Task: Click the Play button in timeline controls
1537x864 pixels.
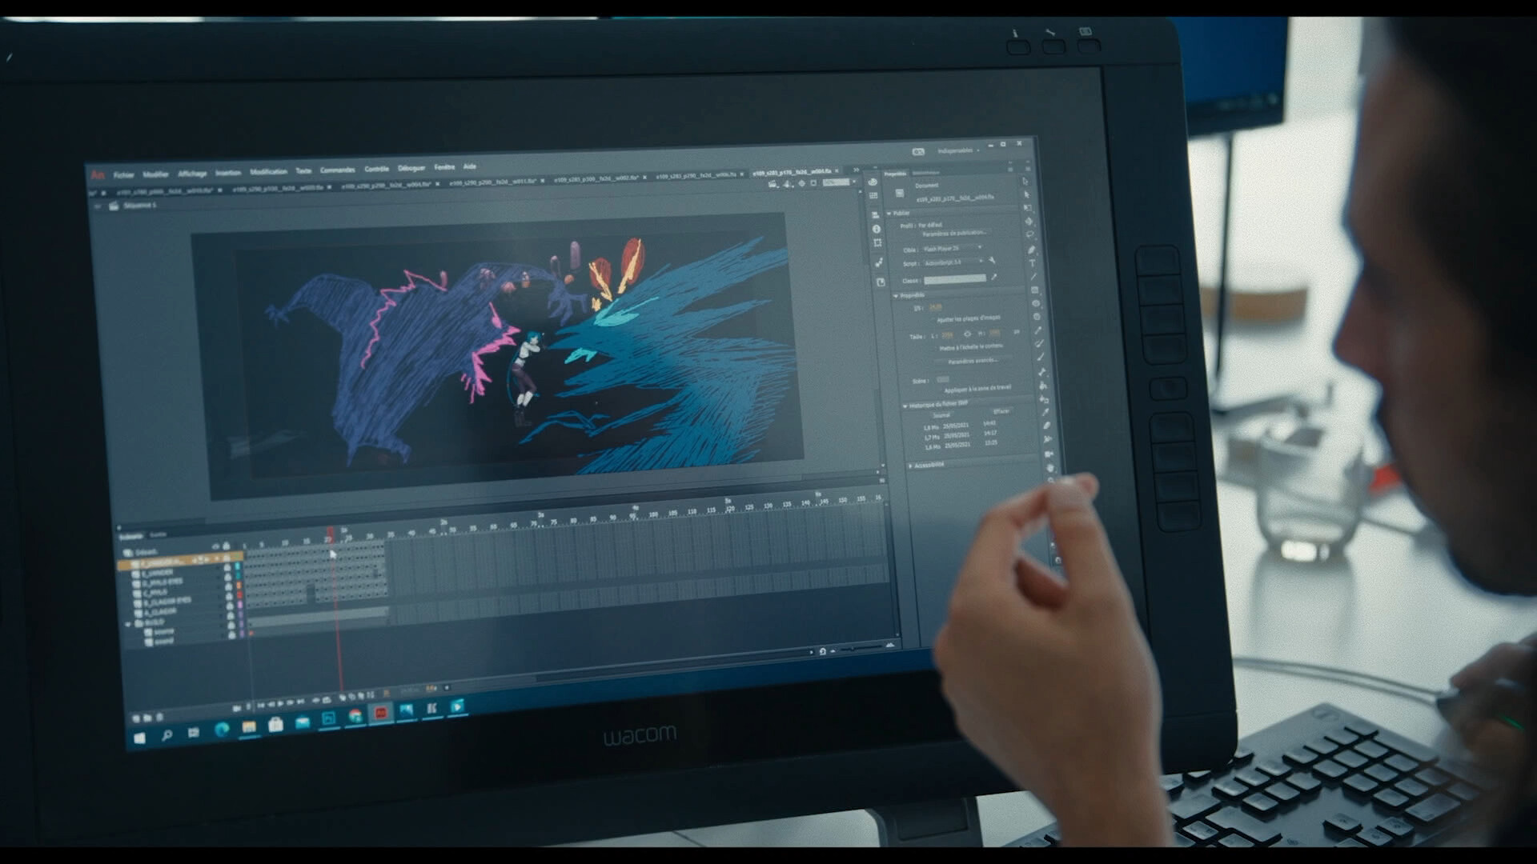Action: click(x=280, y=704)
